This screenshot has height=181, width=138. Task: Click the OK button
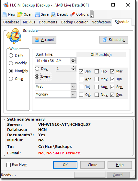tap(65, 165)
